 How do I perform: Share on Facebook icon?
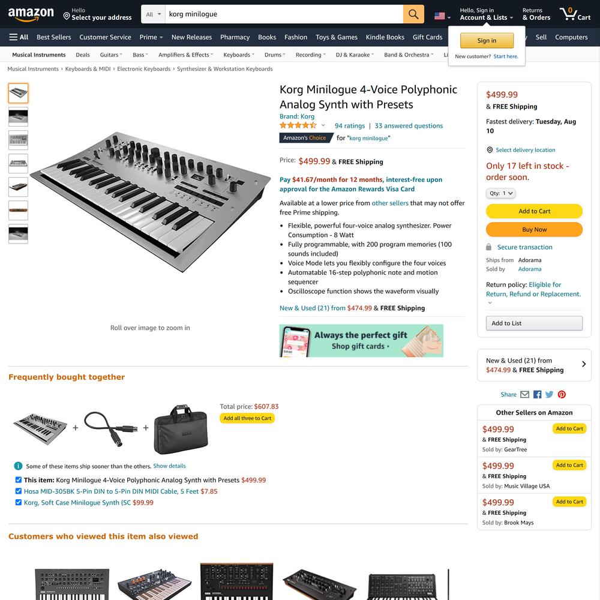(x=537, y=394)
